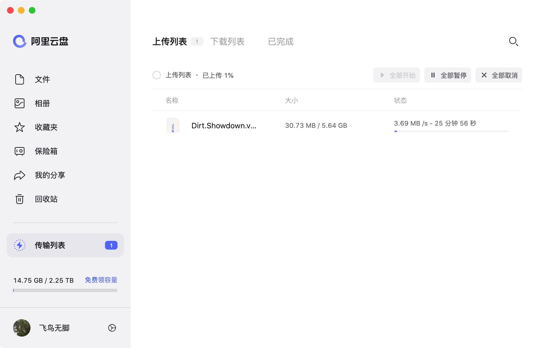544x348 pixels.
Task: Click the 收藏夹 star icon
Action: coord(20,127)
